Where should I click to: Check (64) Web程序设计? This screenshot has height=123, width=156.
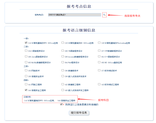[x=63, y=62]
